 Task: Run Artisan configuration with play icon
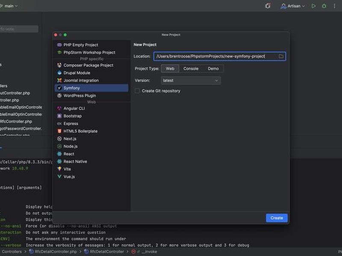(x=314, y=6)
